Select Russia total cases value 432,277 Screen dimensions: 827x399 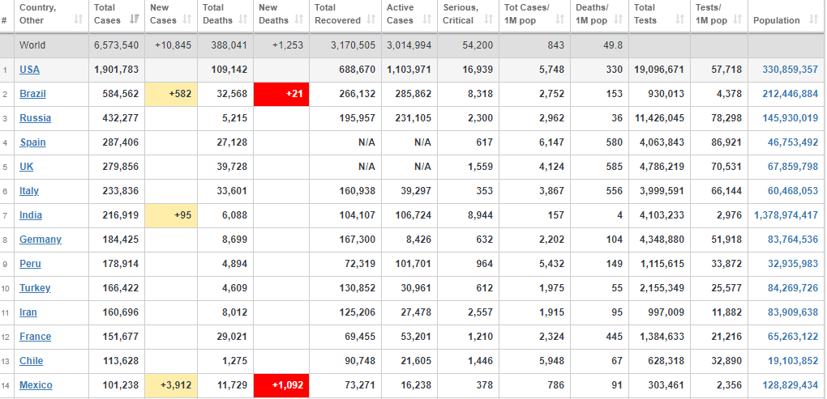[120, 118]
